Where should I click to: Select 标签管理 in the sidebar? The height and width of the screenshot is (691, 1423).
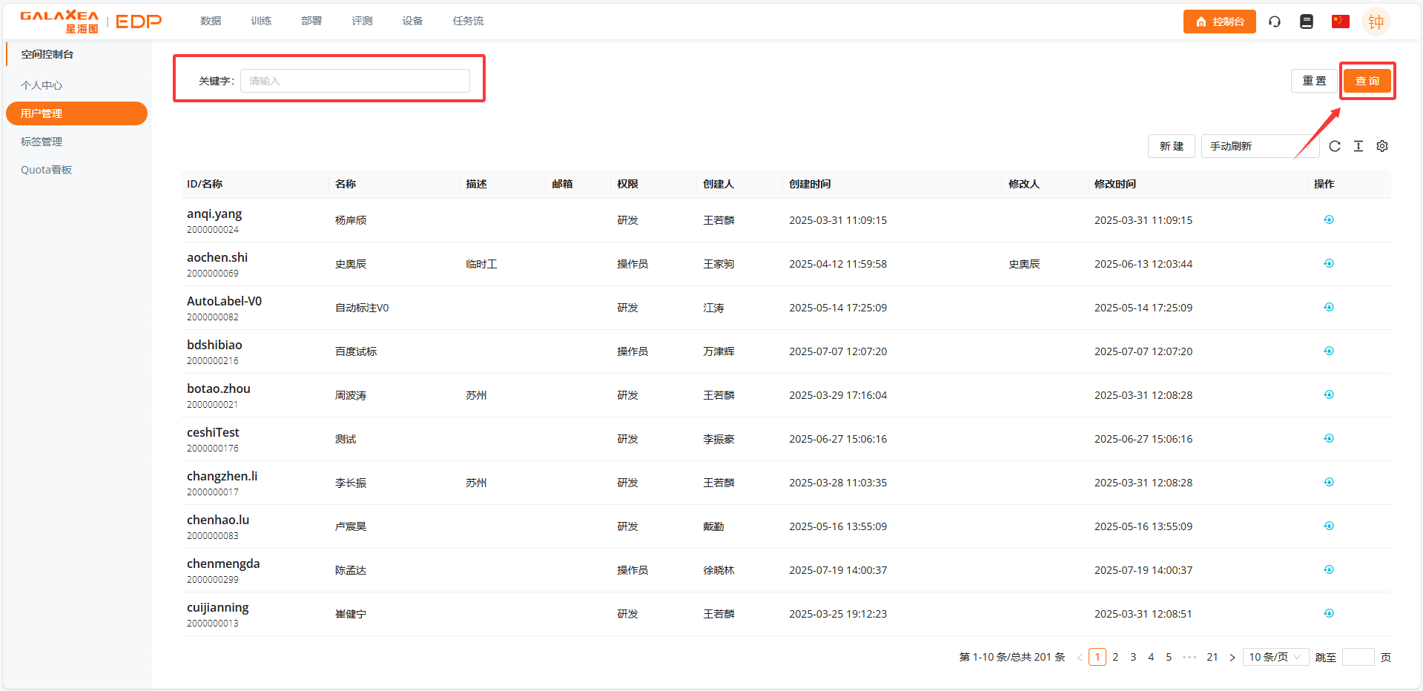[42, 141]
